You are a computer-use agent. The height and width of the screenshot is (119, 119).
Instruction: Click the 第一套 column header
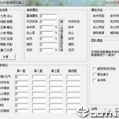point(21,71)
